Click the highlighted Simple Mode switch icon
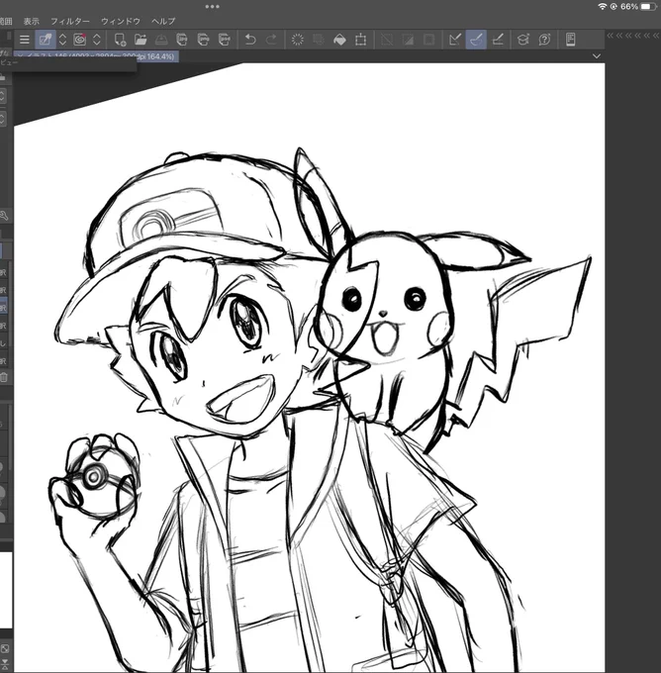The image size is (661, 673). [46, 40]
